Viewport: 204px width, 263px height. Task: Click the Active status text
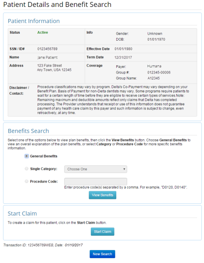(43, 32)
